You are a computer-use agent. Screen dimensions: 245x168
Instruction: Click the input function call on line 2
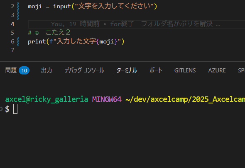pos(62,6)
